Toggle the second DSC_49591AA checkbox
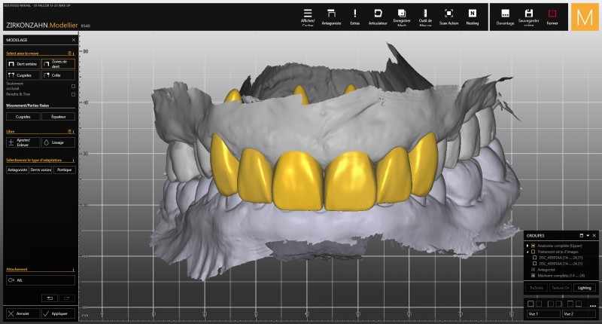This screenshot has height=324, width=602. point(534,264)
